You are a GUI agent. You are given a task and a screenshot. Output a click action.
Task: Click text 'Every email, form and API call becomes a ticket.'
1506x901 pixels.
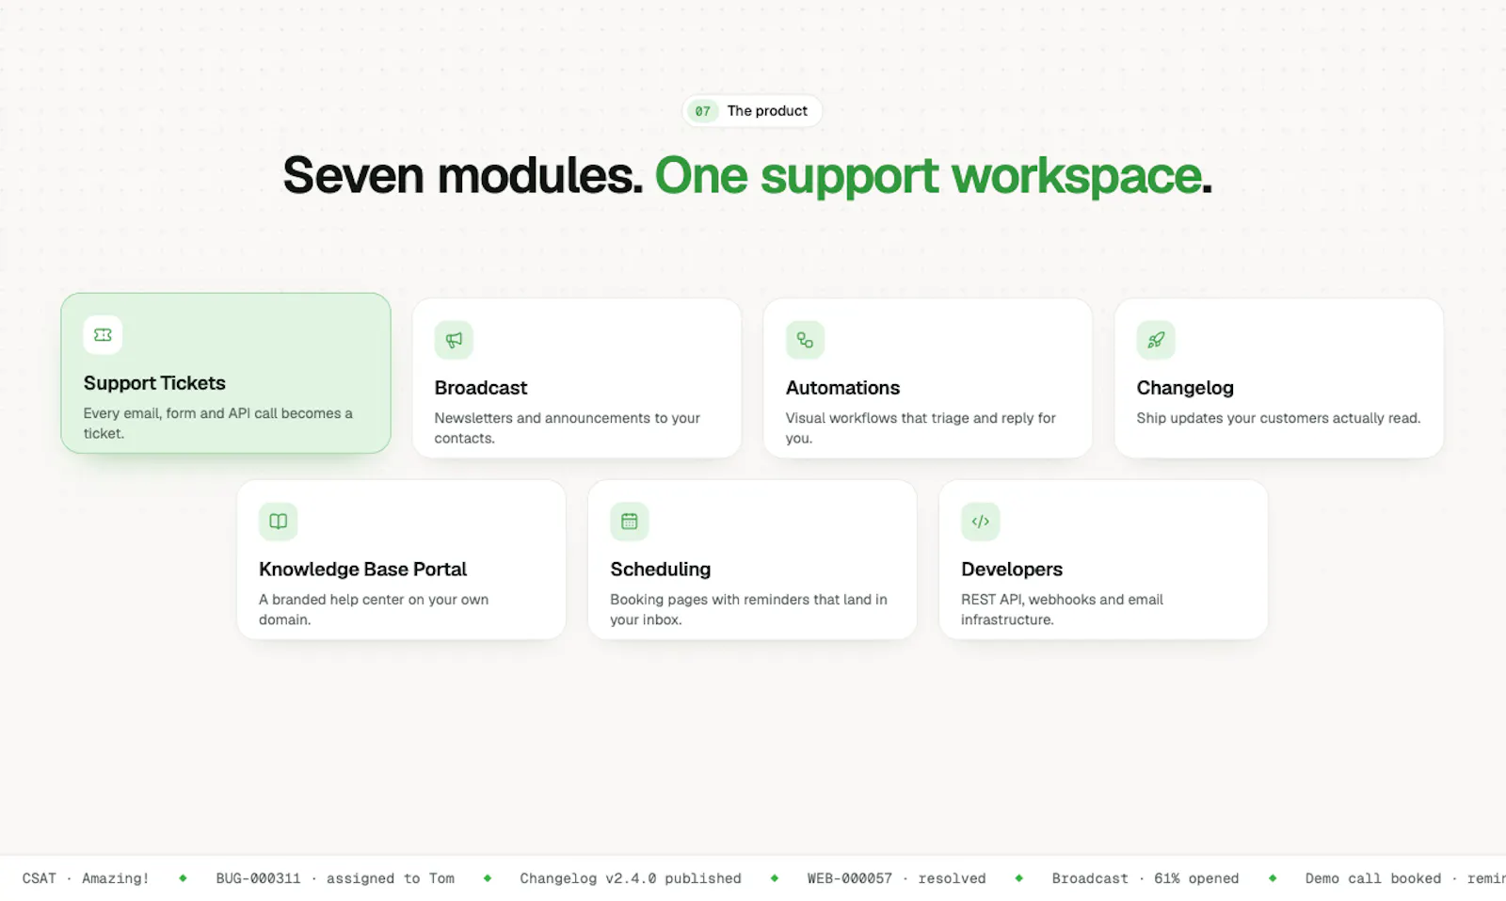point(218,424)
